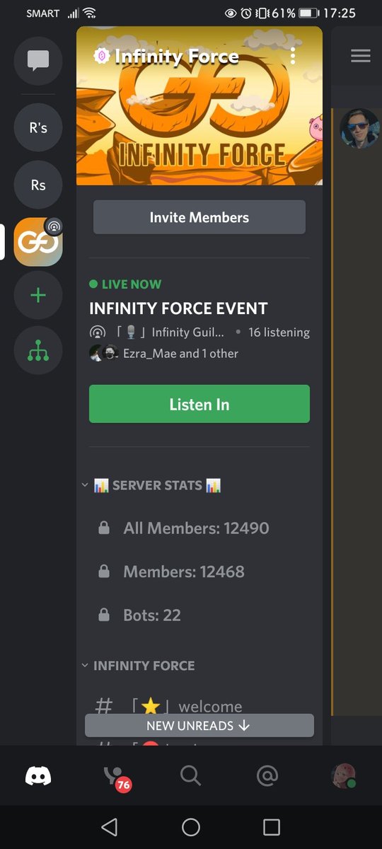Tap the Invite Members button
This screenshot has height=849, width=382.
click(199, 217)
